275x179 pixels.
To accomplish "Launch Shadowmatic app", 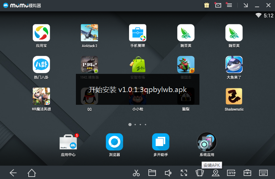I will click(x=234, y=96).
